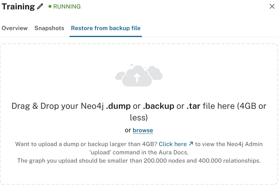Switch to the Overview tab
The height and width of the screenshot is (185, 279).
(x=15, y=28)
